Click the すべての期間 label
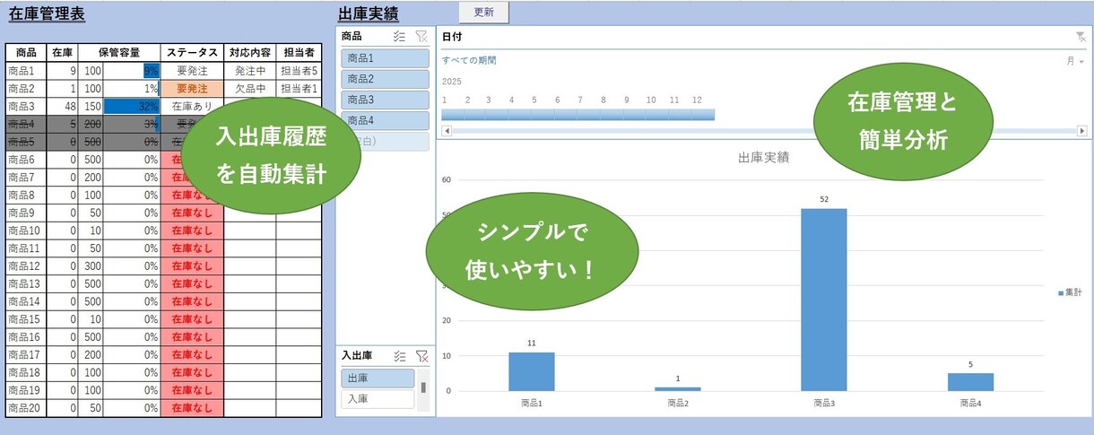This screenshot has width=1094, height=435. (469, 61)
